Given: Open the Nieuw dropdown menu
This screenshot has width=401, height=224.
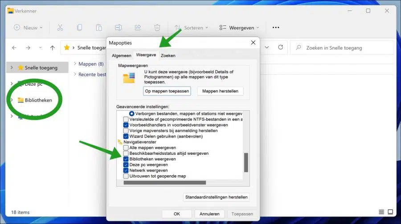Looking at the screenshot, I should [28, 28].
